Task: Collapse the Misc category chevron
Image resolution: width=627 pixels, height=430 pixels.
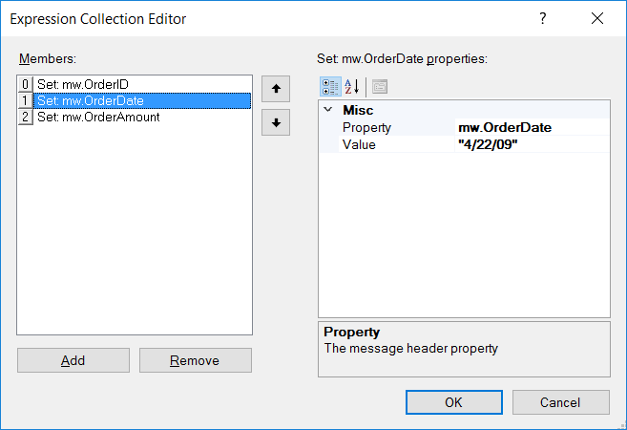Action: [x=328, y=109]
